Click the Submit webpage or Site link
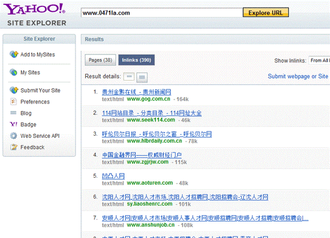This screenshot has width=330, height=238. click(x=298, y=76)
